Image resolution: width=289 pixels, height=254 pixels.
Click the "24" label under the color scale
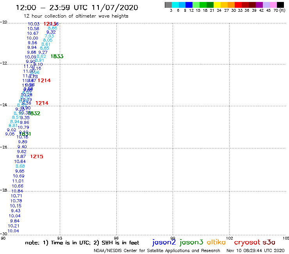[x=219, y=10]
